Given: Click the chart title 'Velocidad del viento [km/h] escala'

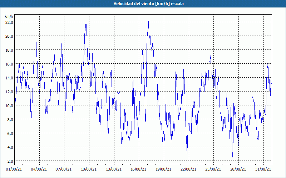Looking at the screenshot, I should 148,4.
